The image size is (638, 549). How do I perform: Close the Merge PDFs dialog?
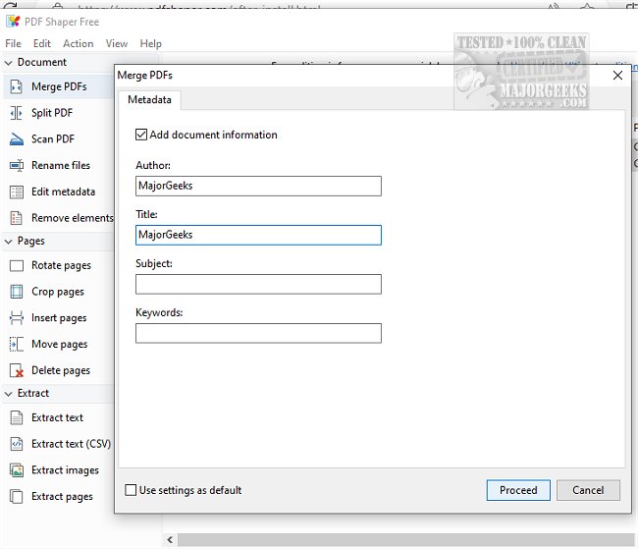pyautogui.click(x=617, y=76)
